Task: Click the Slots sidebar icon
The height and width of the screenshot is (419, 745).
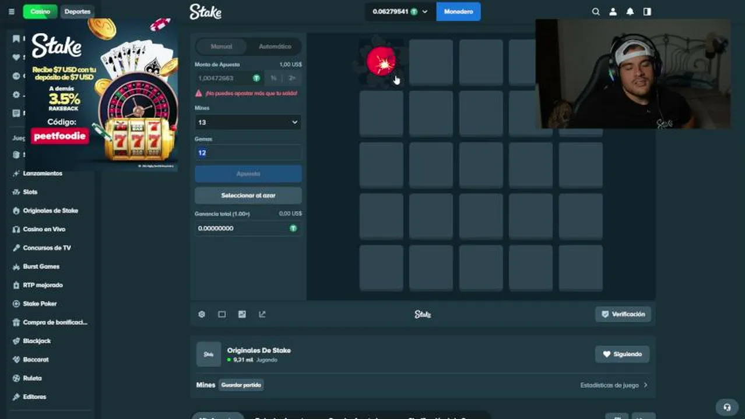Action: (x=16, y=192)
